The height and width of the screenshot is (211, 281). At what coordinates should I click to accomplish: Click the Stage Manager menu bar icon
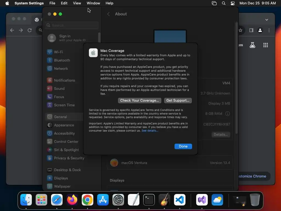(214, 3)
